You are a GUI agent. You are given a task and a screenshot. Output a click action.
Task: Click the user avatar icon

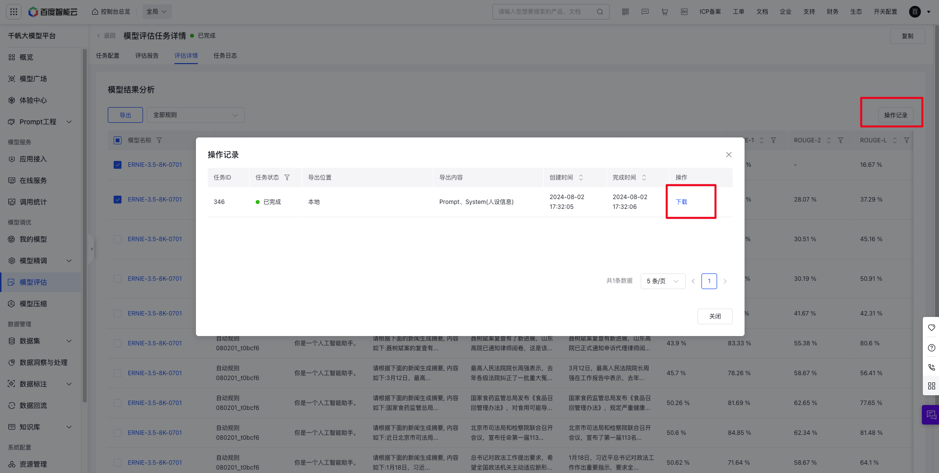click(x=915, y=12)
